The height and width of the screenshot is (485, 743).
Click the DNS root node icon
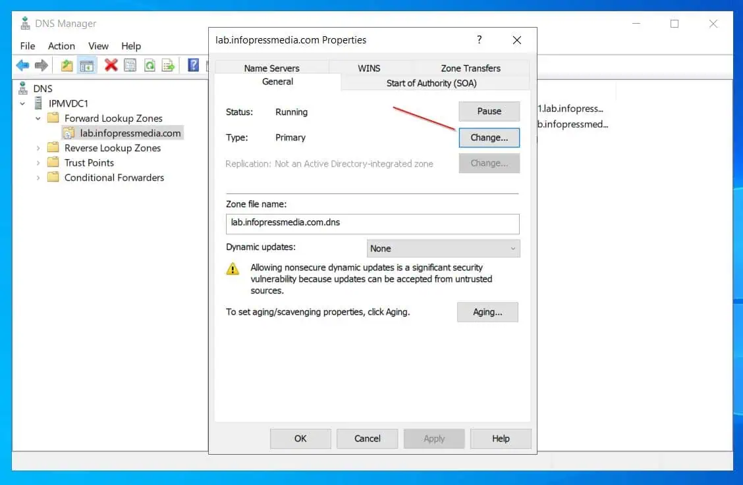coord(23,88)
